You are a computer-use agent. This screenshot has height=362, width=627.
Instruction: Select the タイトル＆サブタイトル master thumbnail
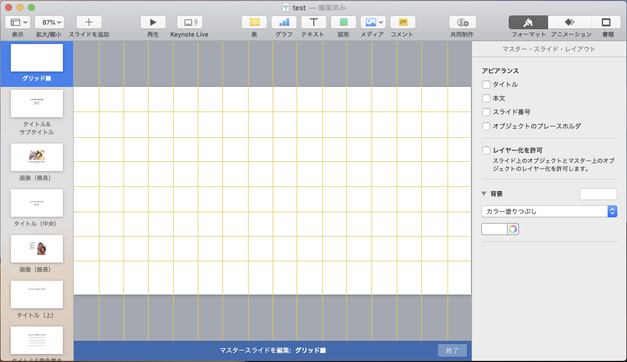tap(37, 104)
